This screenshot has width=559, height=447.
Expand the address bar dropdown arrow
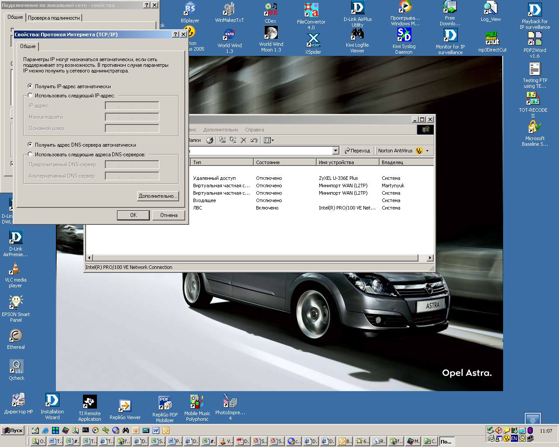click(x=335, y=151)
